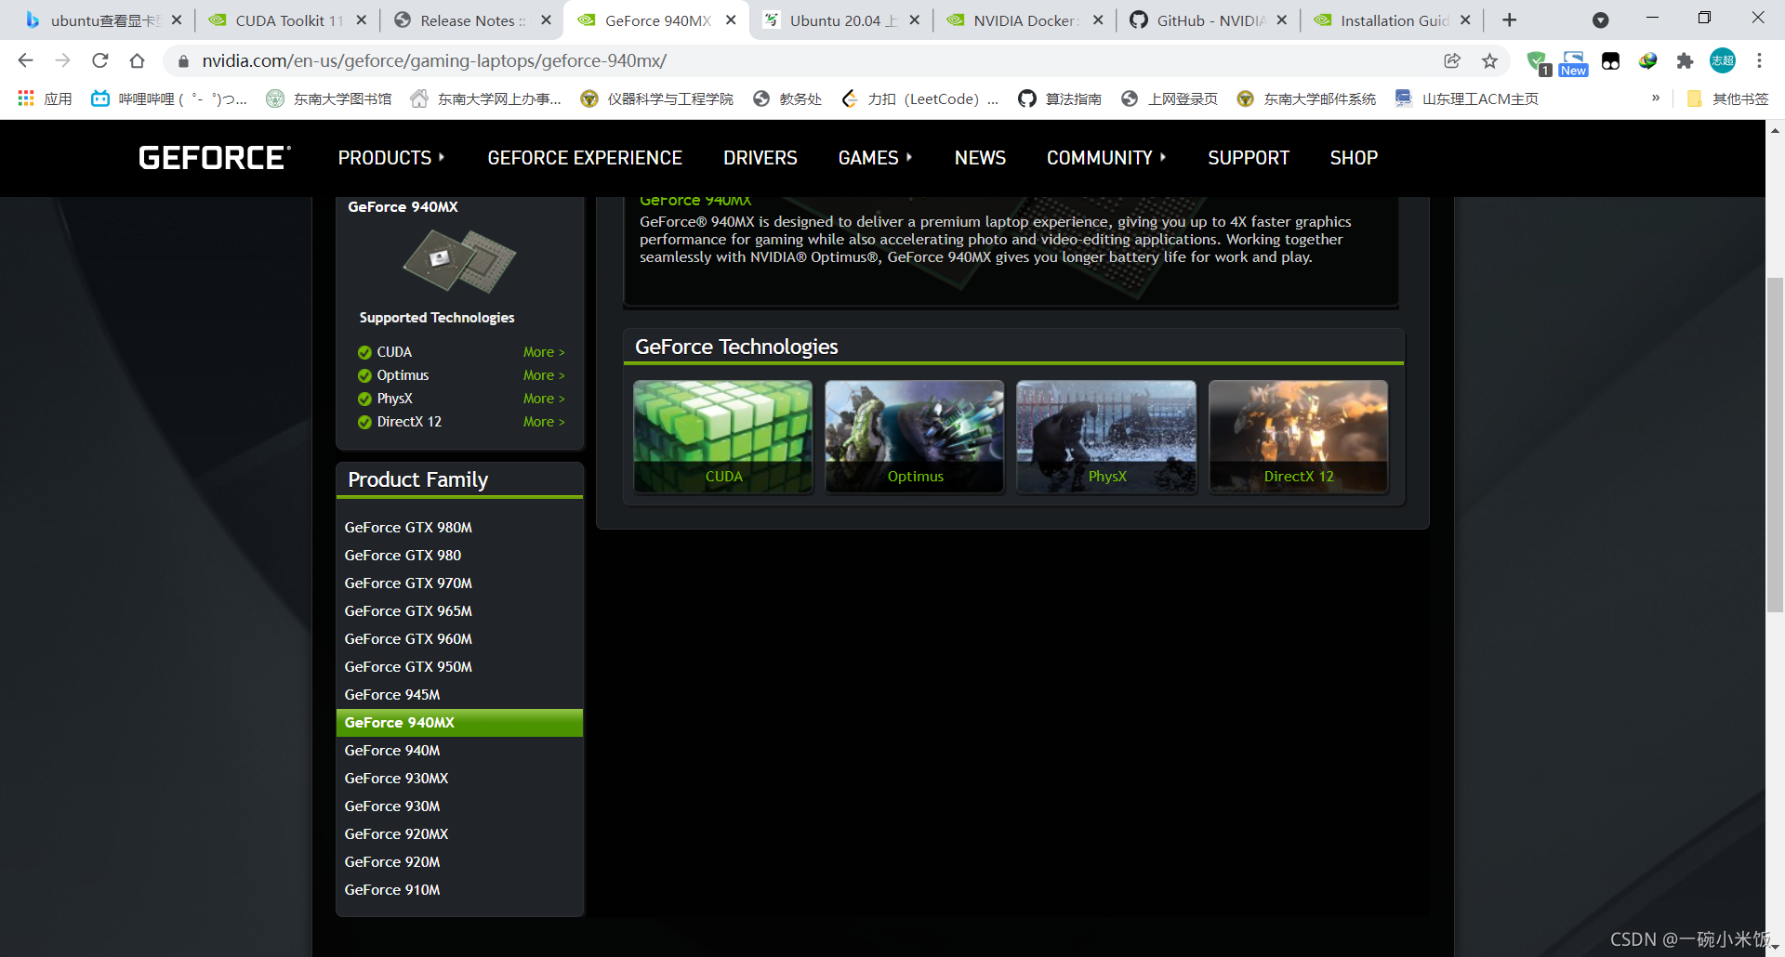The height and width of the screenshot is (957, 1785).
Task: Bookmark this page with the star icon
Action: tap(1489, 60)
